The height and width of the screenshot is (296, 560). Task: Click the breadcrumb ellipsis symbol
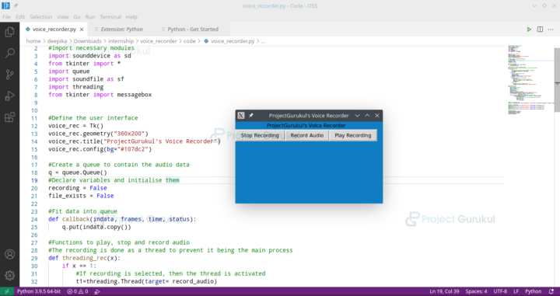coord(263,41)
